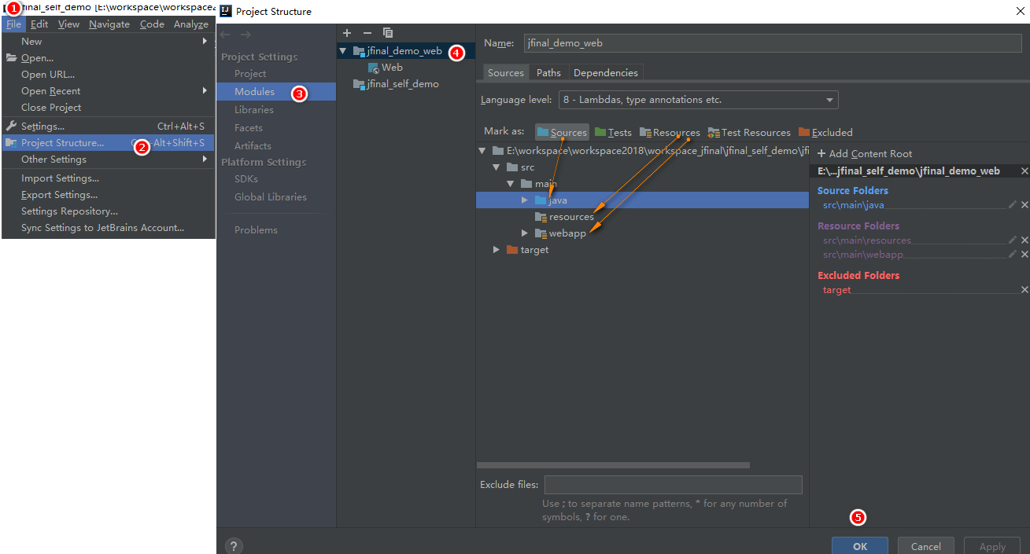Expand the webapp folder node
This screenshot has width=1030, height=554.
coord(525,233)
